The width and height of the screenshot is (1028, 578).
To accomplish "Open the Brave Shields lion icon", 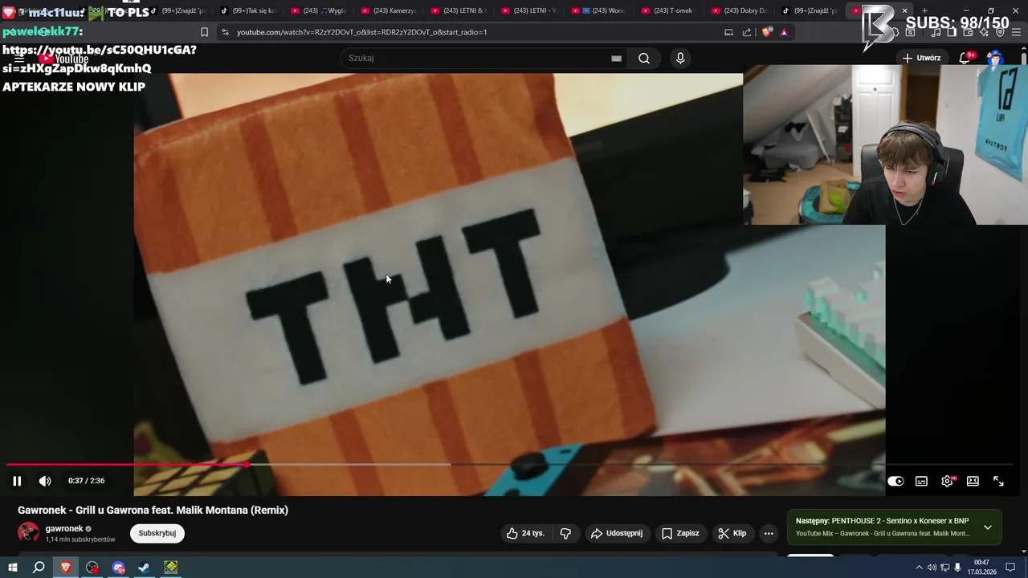I will (x=766, y=32).
